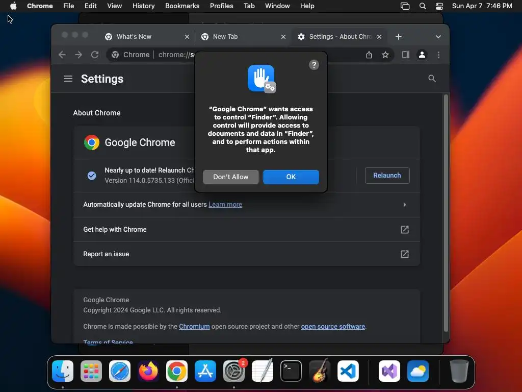The height and width of the screenshot is (392, 522).
Task: Bookmark this tab with the star icon
Action: click(385, 55)
